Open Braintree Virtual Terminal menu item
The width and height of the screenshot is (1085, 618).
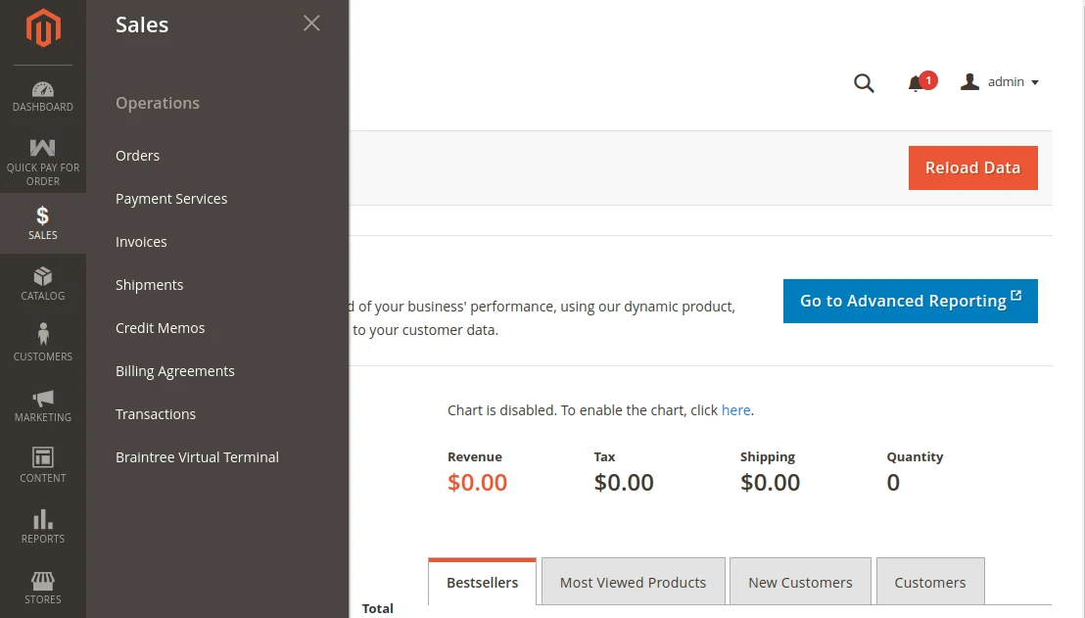(x=197, y=457)
